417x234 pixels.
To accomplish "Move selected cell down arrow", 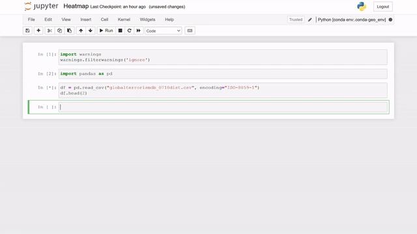I will (91, 31).
